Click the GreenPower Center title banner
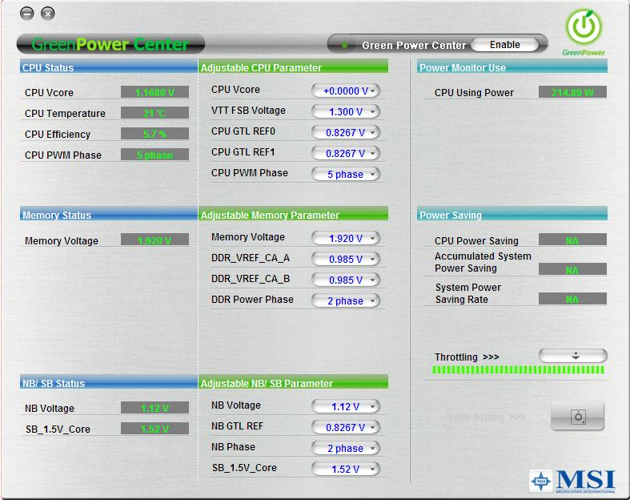Image resolution: width=630 pixels, height=500 pixels. tap(111, 44)
